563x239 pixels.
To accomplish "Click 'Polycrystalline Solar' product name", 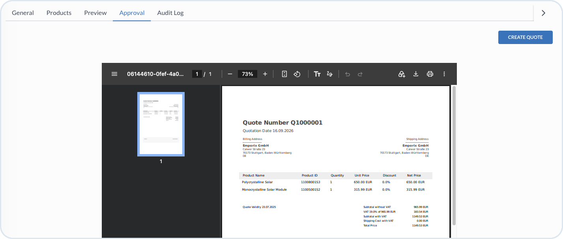I will point(257,182).
